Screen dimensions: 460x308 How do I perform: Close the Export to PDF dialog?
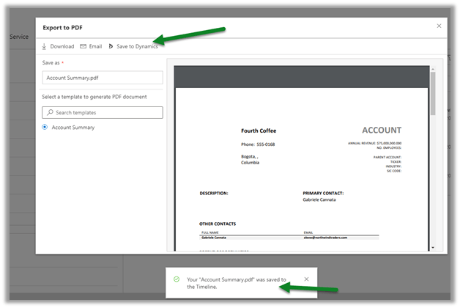tap(439, 26)
